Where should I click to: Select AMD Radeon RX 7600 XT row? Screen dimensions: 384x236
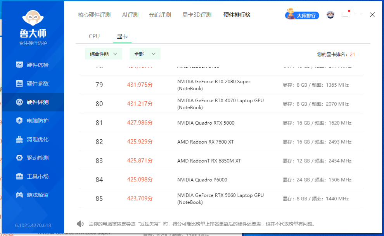[x=221, y=142]
